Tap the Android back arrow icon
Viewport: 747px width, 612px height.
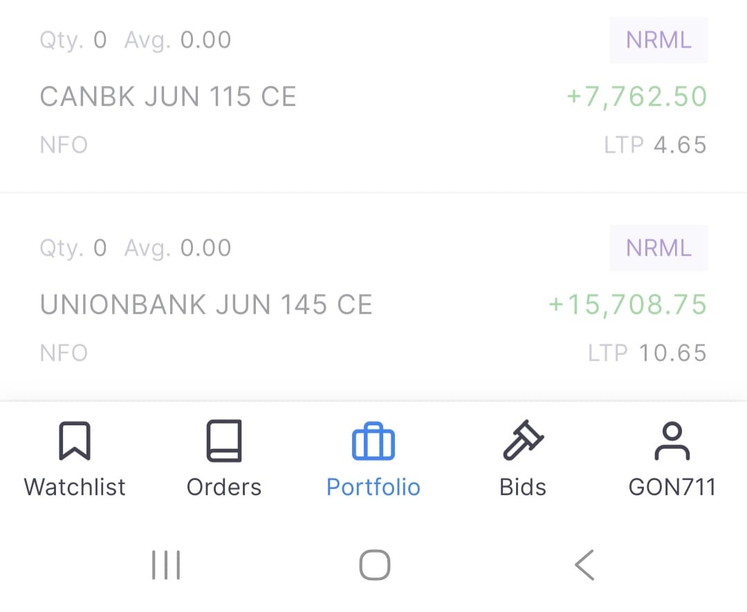click(584, 565)
